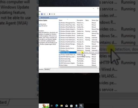Click gear icon beside Windows Security Service
The width and height of the screenshot is (138, 108).
59,48
